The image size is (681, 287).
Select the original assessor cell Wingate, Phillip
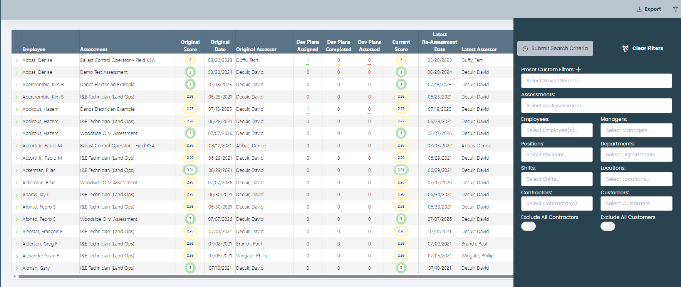[252, 256]
